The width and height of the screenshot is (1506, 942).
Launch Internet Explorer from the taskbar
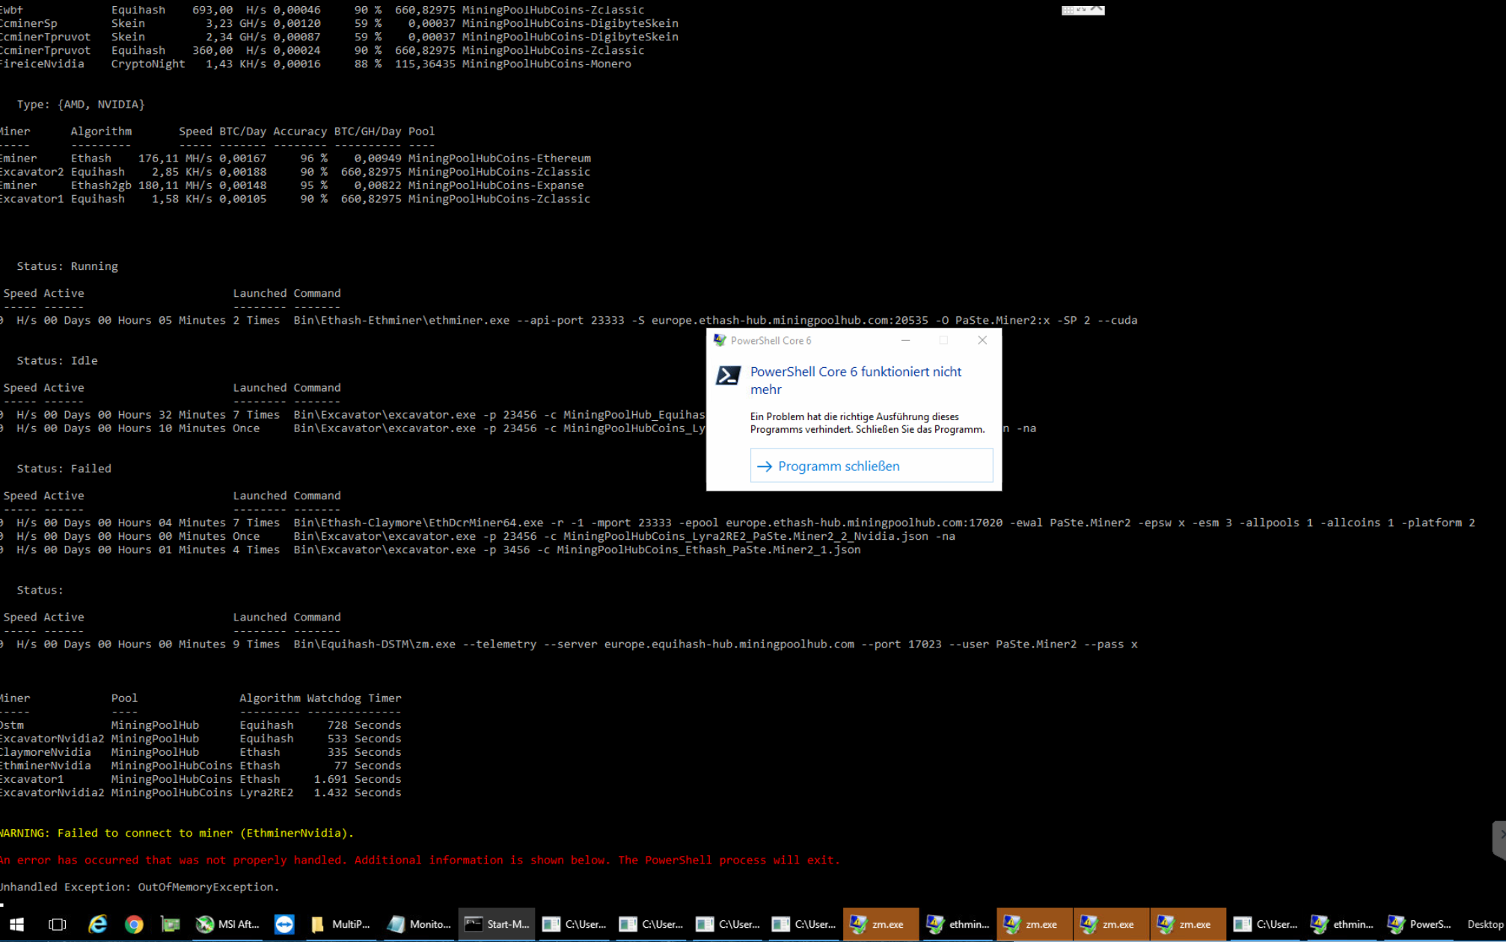(x=97, y=924)
